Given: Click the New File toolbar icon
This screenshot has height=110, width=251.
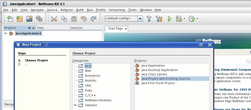Looking at the screenshot, I should click(10, 19).
